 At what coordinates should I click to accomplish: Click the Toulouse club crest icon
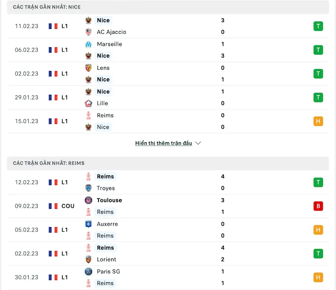tap(88, 200)
